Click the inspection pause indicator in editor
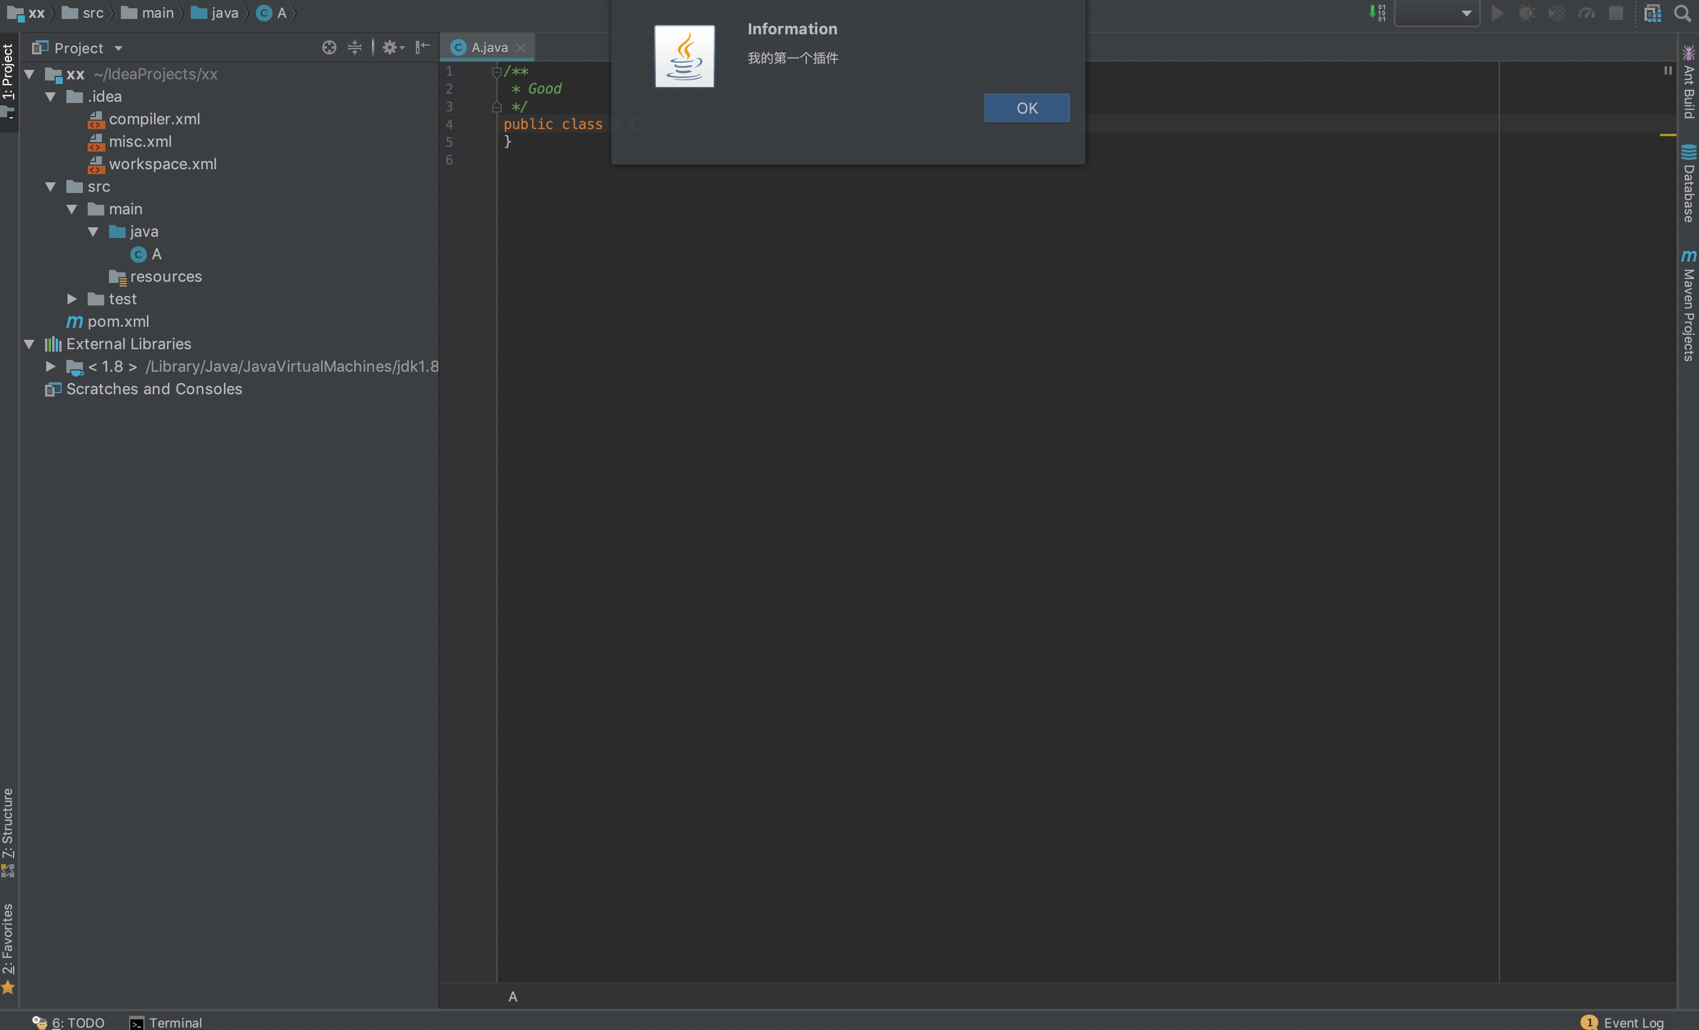This screenshot has width=1699, height=1030. (1667, 70)
